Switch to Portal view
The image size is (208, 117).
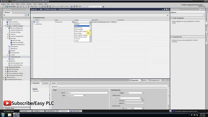tap(9, 111)
